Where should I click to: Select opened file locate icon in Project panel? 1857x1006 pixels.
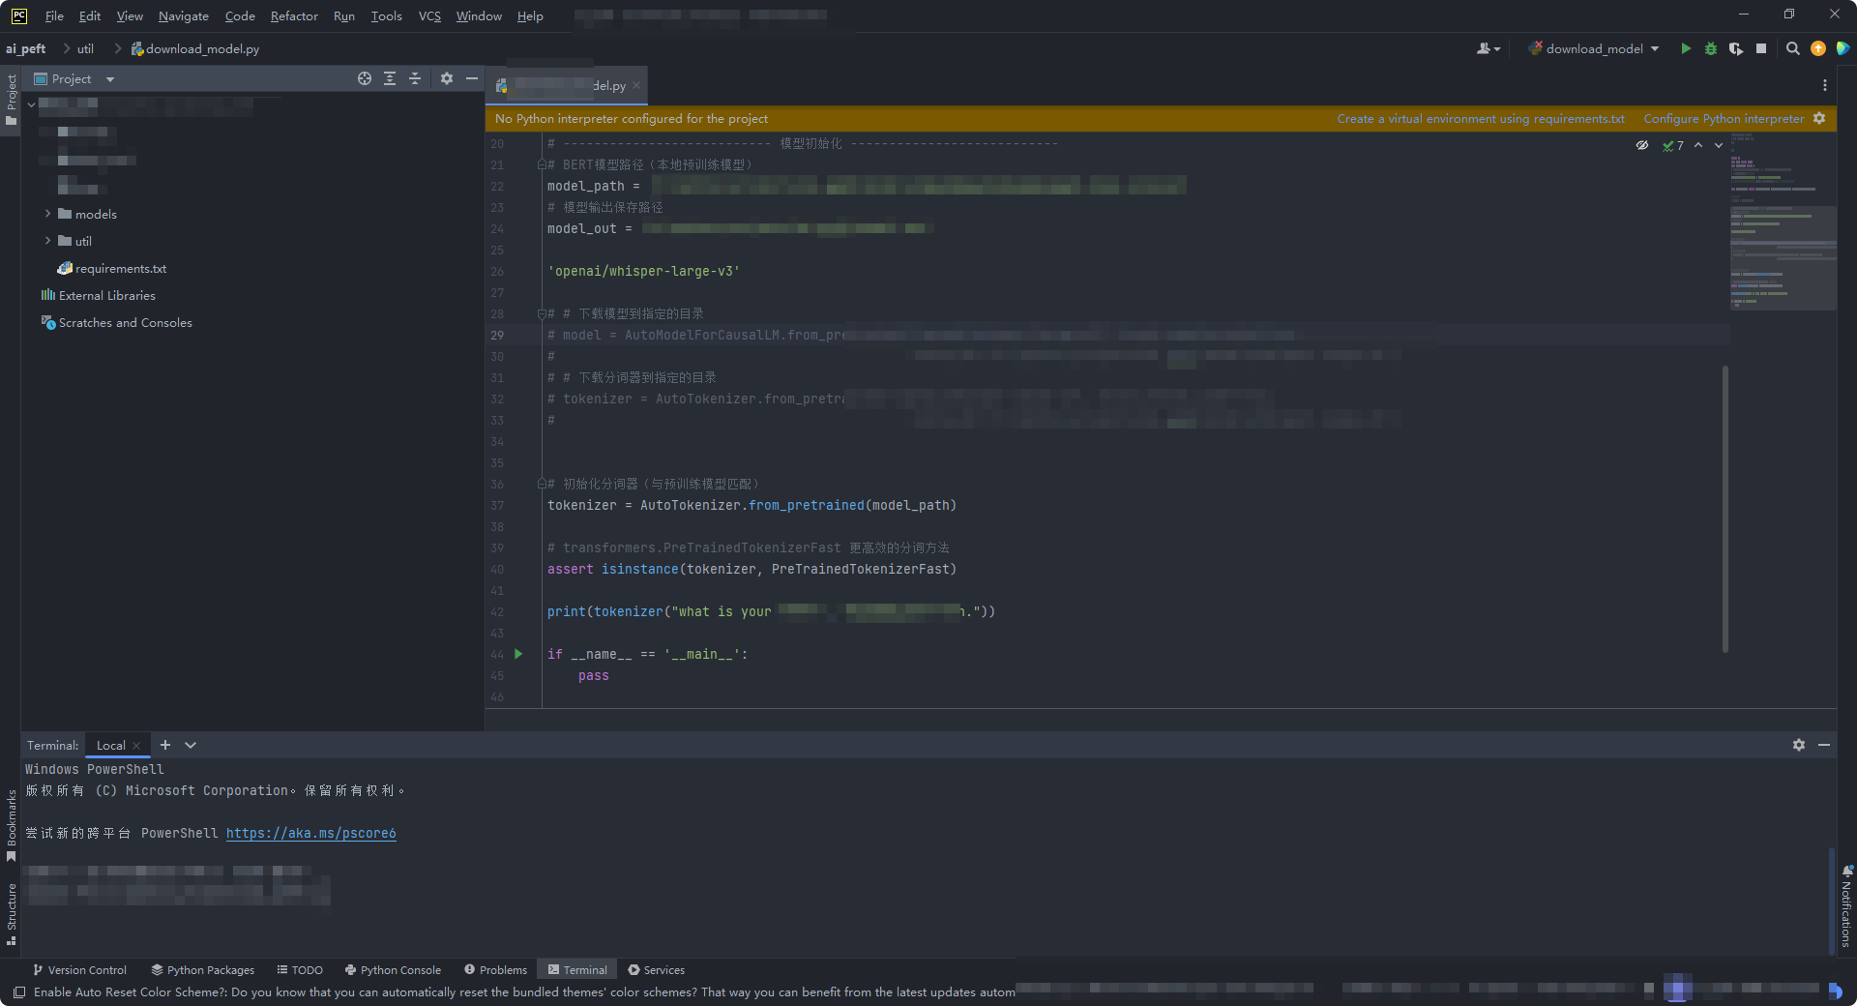pos(365,78)
